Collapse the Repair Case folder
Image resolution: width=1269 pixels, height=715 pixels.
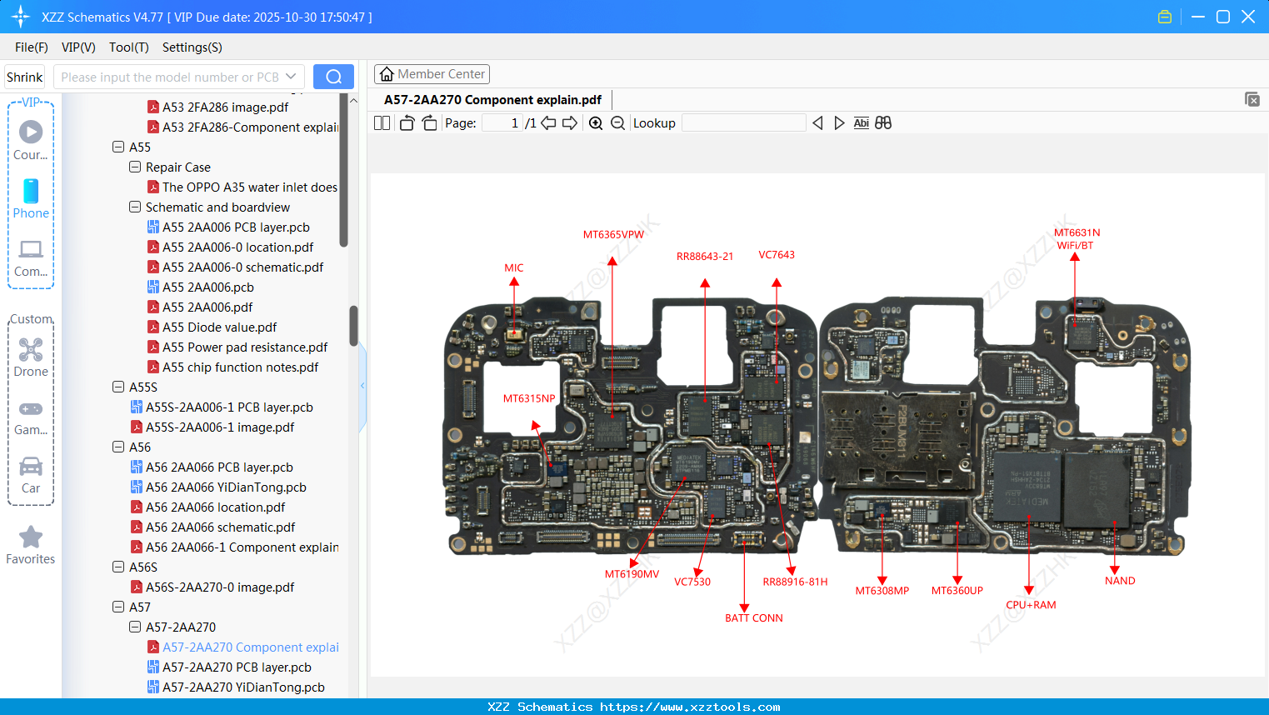(135, 167)
